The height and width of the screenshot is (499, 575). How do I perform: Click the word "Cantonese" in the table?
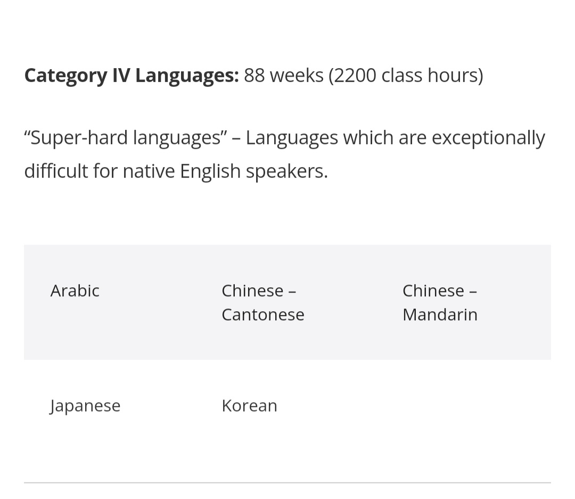263,315
